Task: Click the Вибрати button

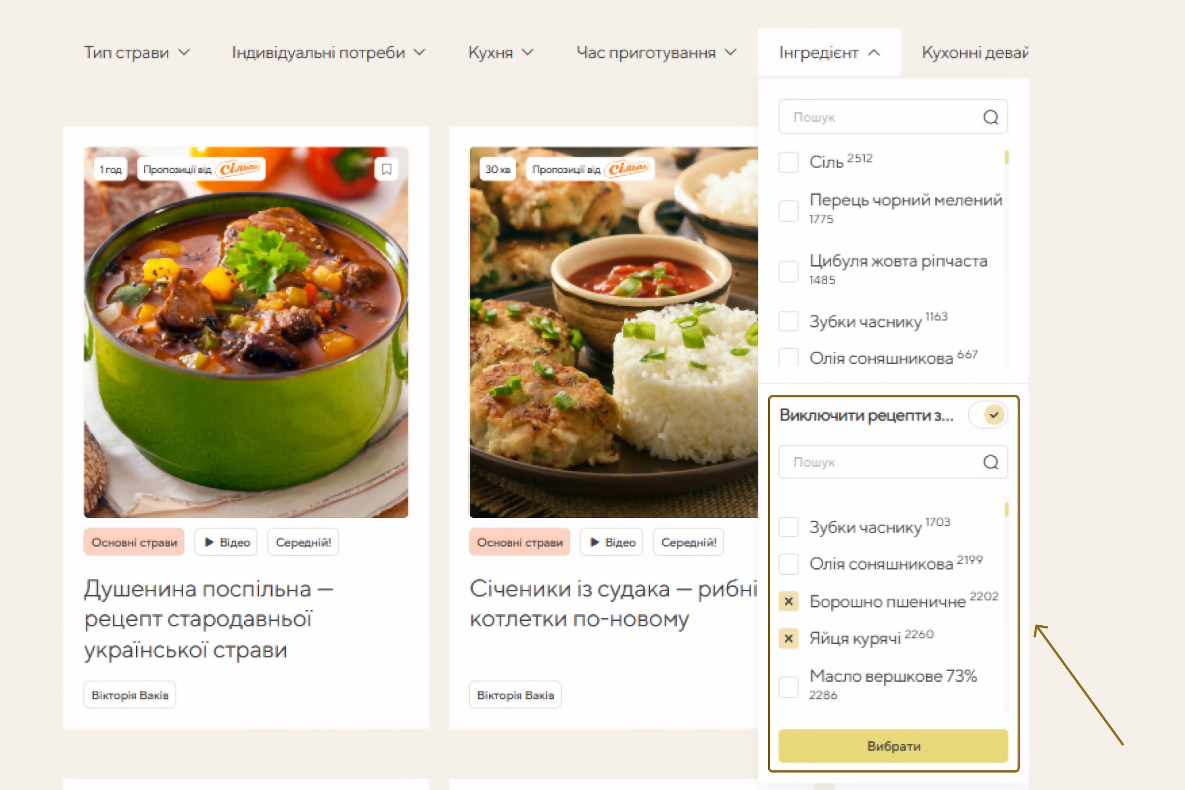Action: [x=893, y=746]
